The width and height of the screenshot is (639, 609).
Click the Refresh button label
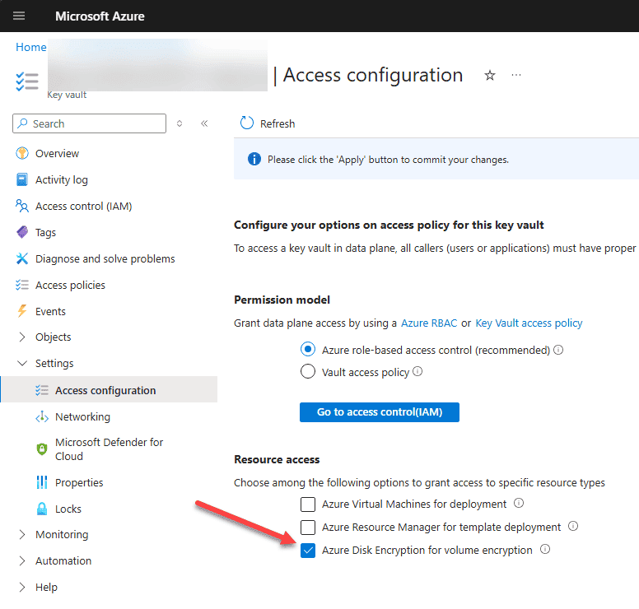click(x=278, y=123)
